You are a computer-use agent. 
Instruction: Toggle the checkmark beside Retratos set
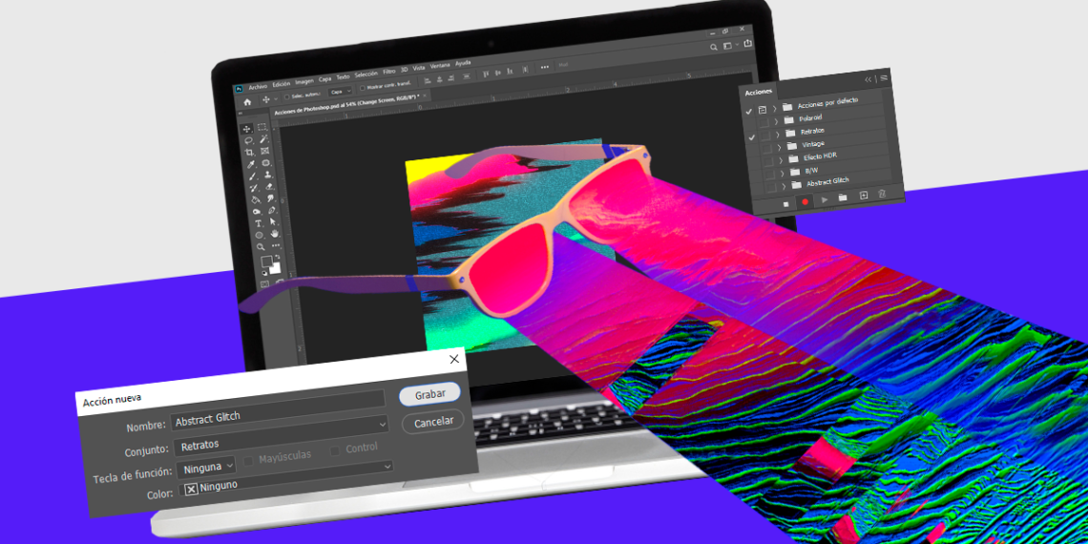click(x=751, y=137)
